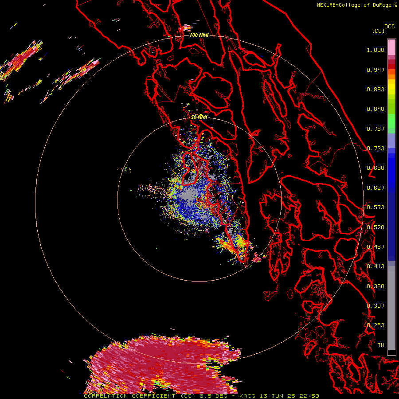Click the 0.467 color scale value
The image size is (399, 399).
tap(376, 247)
